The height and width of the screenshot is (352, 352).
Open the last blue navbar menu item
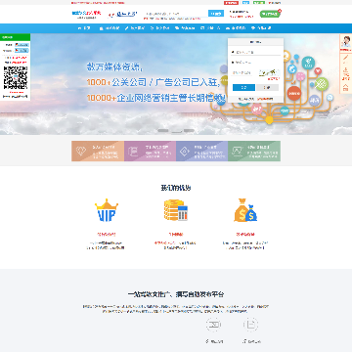pyautogui.click(x=261, y=28)
